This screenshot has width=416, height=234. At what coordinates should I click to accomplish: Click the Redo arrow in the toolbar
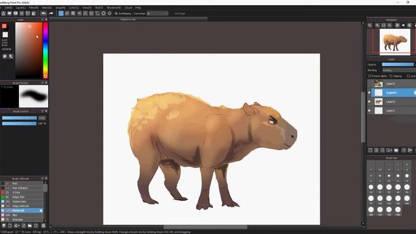coord(51,13)
